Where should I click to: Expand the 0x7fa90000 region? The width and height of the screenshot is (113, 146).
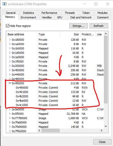(x=10, y=127)
